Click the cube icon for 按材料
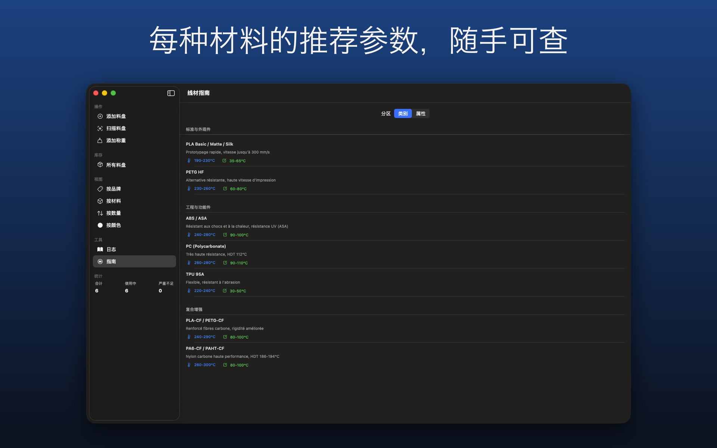The height and width of the screenshot is (448, 717). click(100, 201)
